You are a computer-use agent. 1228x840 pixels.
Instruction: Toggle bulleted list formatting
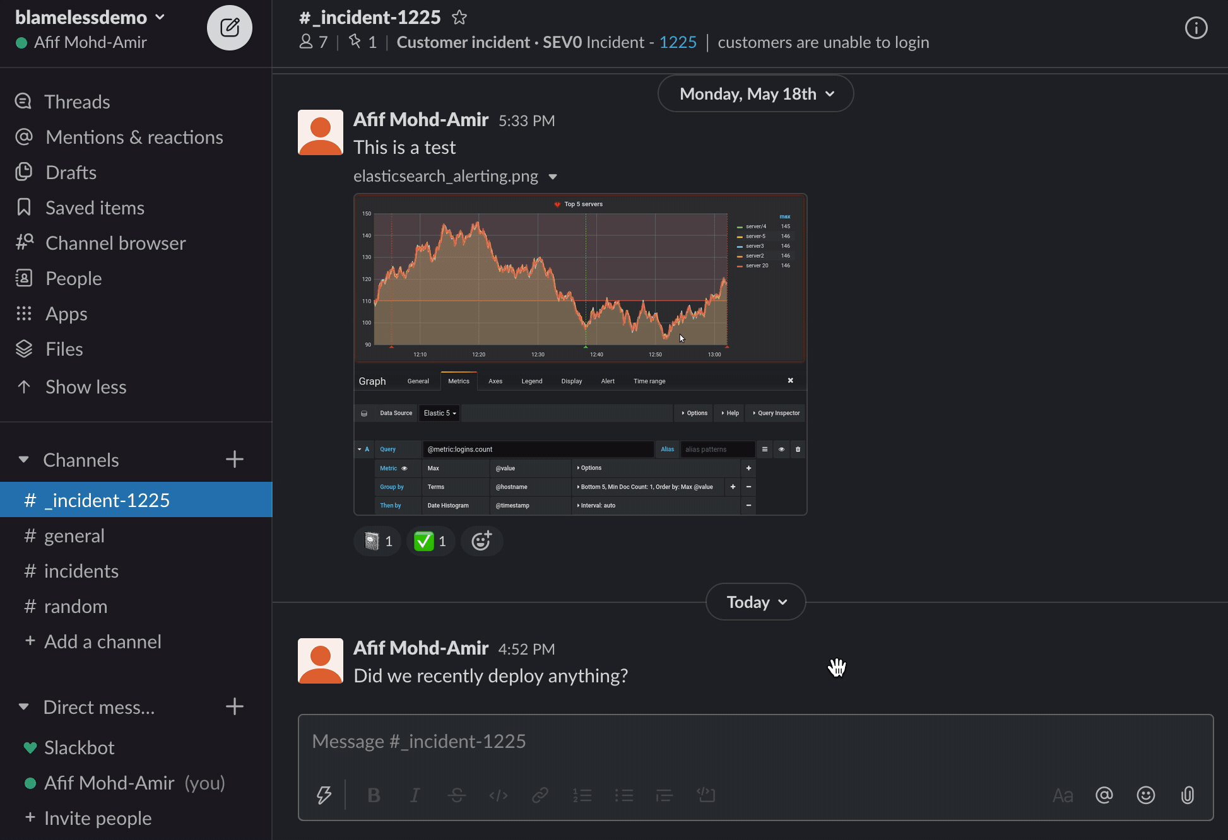coord(623,795)
